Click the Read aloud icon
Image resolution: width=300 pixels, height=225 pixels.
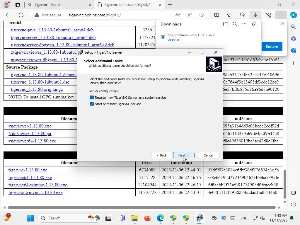coord(190,15)
